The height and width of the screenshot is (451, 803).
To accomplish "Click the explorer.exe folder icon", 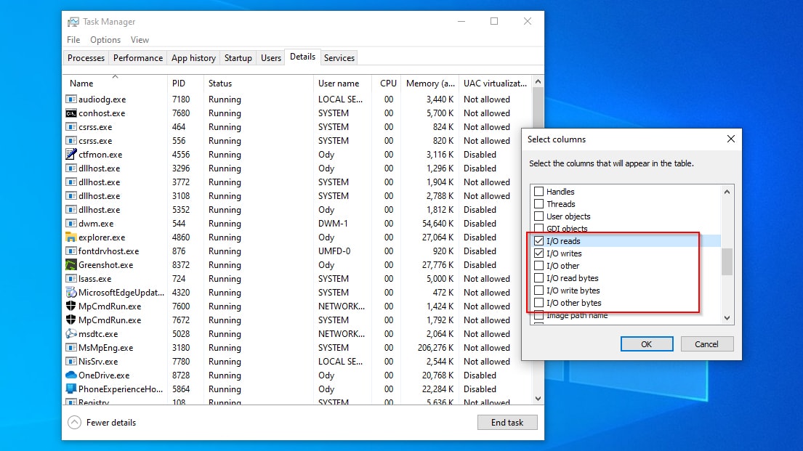I will click(71, 237).
